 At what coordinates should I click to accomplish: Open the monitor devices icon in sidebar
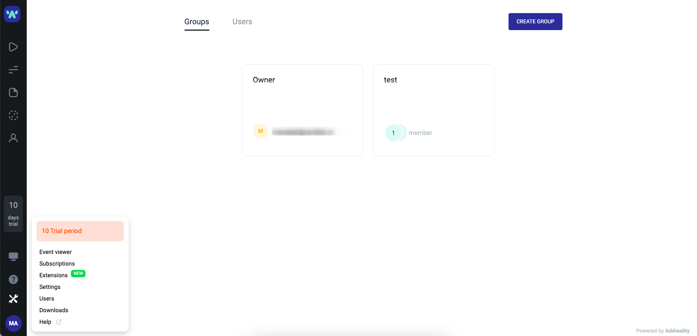click(13, 256)
